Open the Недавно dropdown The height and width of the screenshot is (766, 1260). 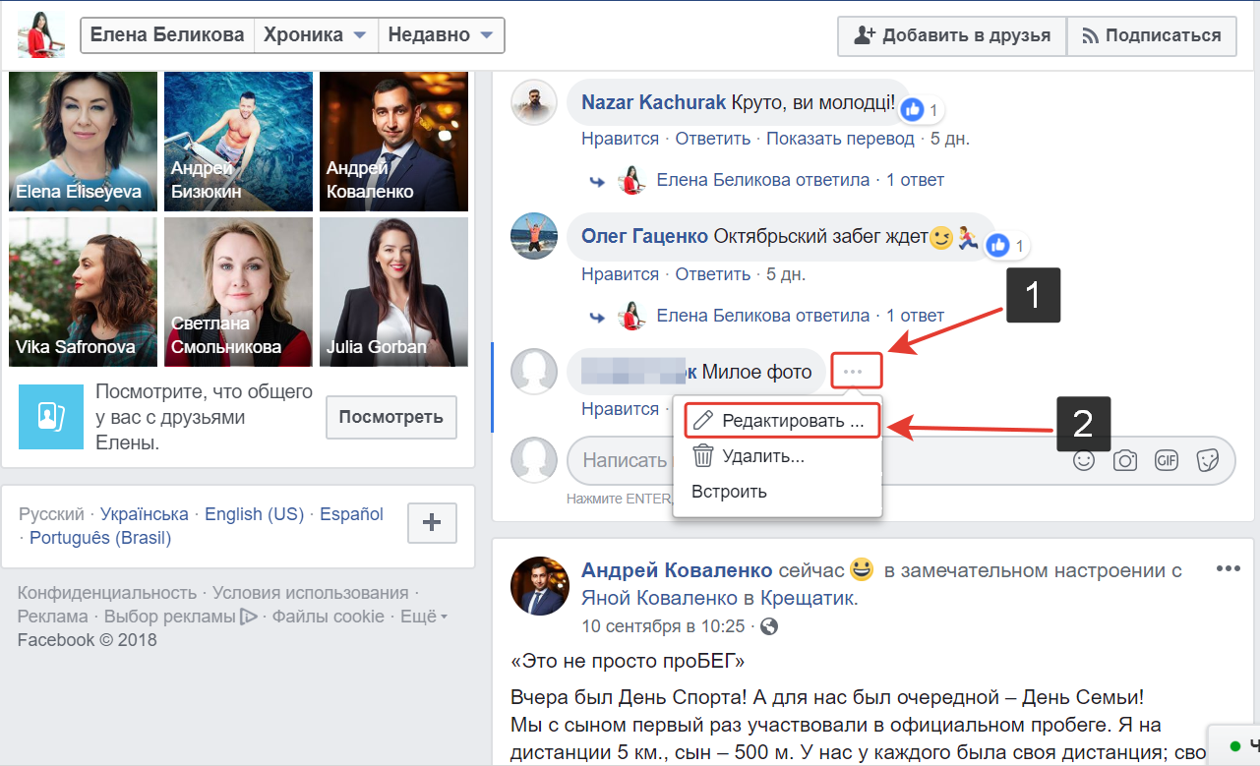click(x=438, y=34)
